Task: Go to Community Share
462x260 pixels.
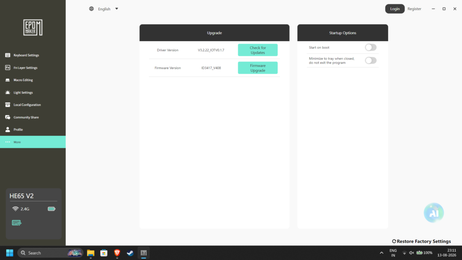Action: [26, 117]
